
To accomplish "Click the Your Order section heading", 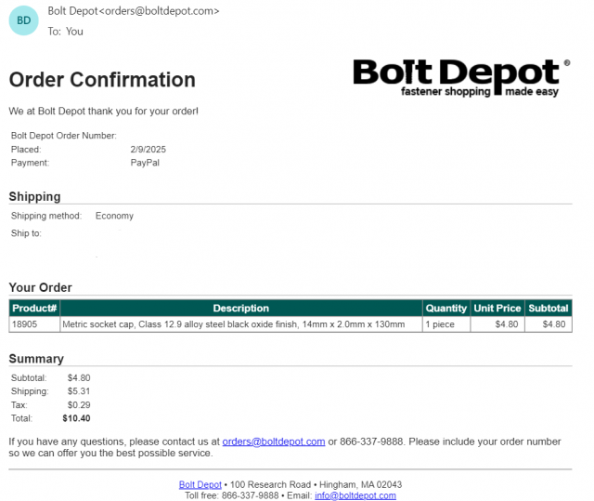I will (x=40, y=287).
